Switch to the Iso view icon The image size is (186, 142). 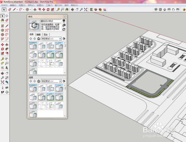click(156, 10)
